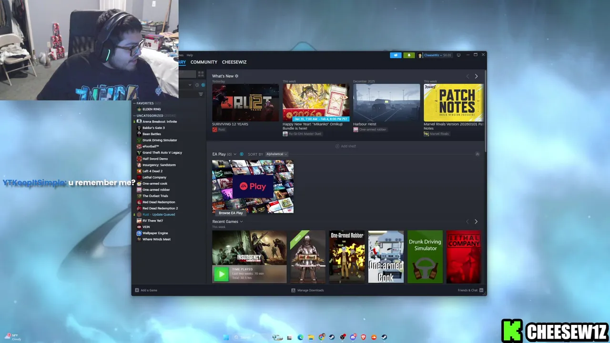Image resolution: width=610 pixels, height=343 pixels.
Task: Sort library by recent activity clock icon
Action: pyautogui.click(x=197, y=85)
